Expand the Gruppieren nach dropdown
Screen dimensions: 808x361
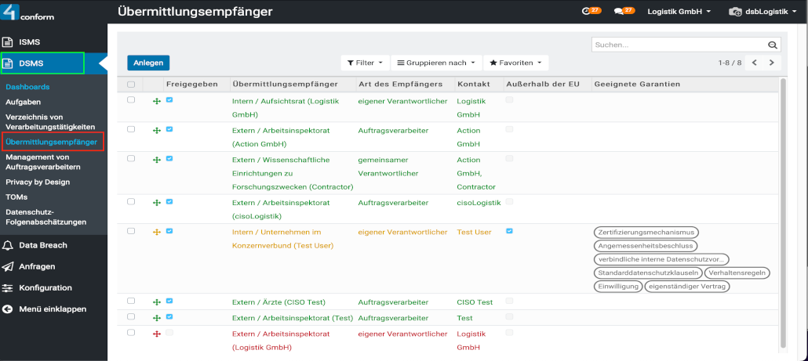[x=435, y=63]
